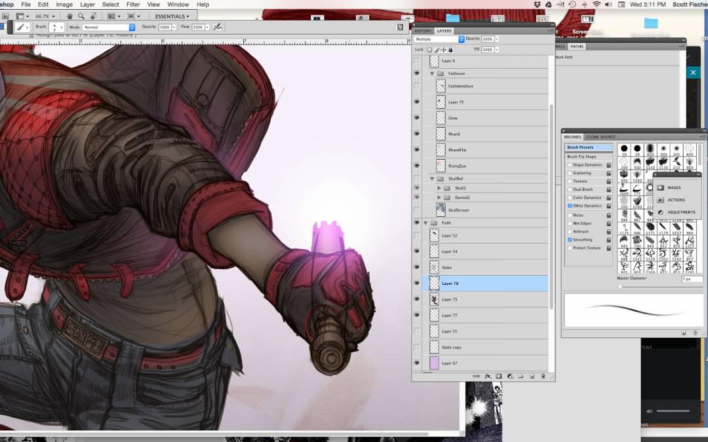This screenshot has height=442, width=708.
Task: Open the Flow slider arrow in options bar
Action: click(207, 28)
